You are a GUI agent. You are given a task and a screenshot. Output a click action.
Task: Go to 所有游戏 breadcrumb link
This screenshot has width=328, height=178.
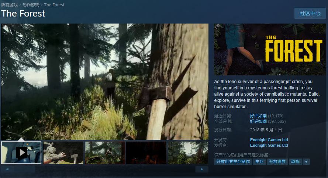coord(10,5)
